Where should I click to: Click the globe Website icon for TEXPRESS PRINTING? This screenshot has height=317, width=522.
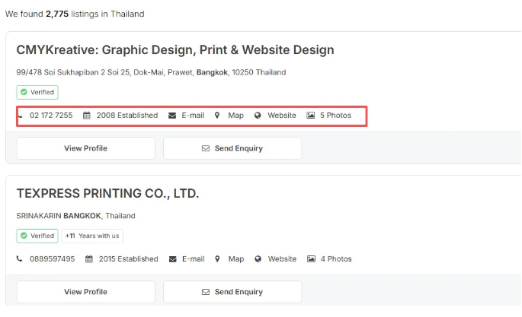[x=258, y=259]
